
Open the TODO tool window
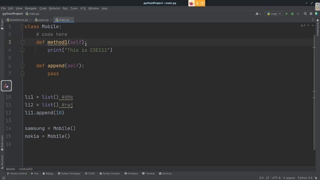90,173
